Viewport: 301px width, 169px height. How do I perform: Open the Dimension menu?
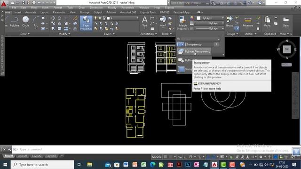click(x=96, y=8)
